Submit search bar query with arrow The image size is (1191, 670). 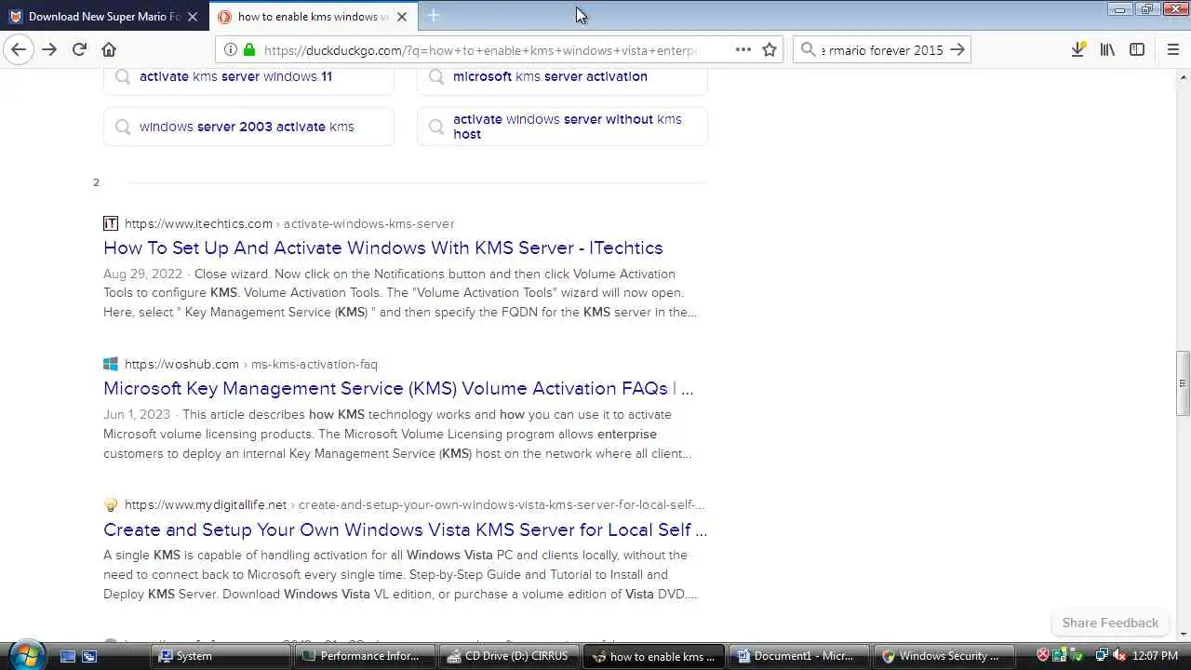click(x=957, y=50)
